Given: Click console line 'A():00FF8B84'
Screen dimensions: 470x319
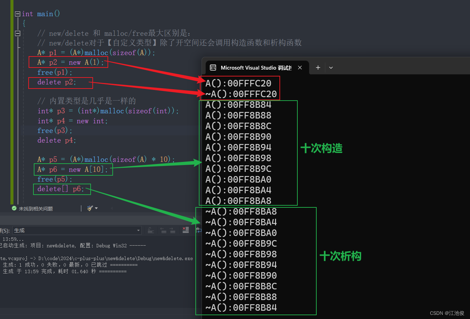Looking at the screenshot, I should 238,105.
